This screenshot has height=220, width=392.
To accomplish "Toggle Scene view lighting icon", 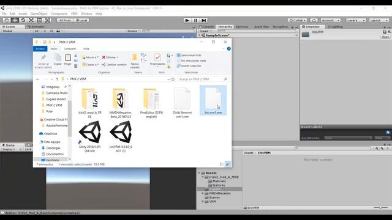I will click(45, 31).
